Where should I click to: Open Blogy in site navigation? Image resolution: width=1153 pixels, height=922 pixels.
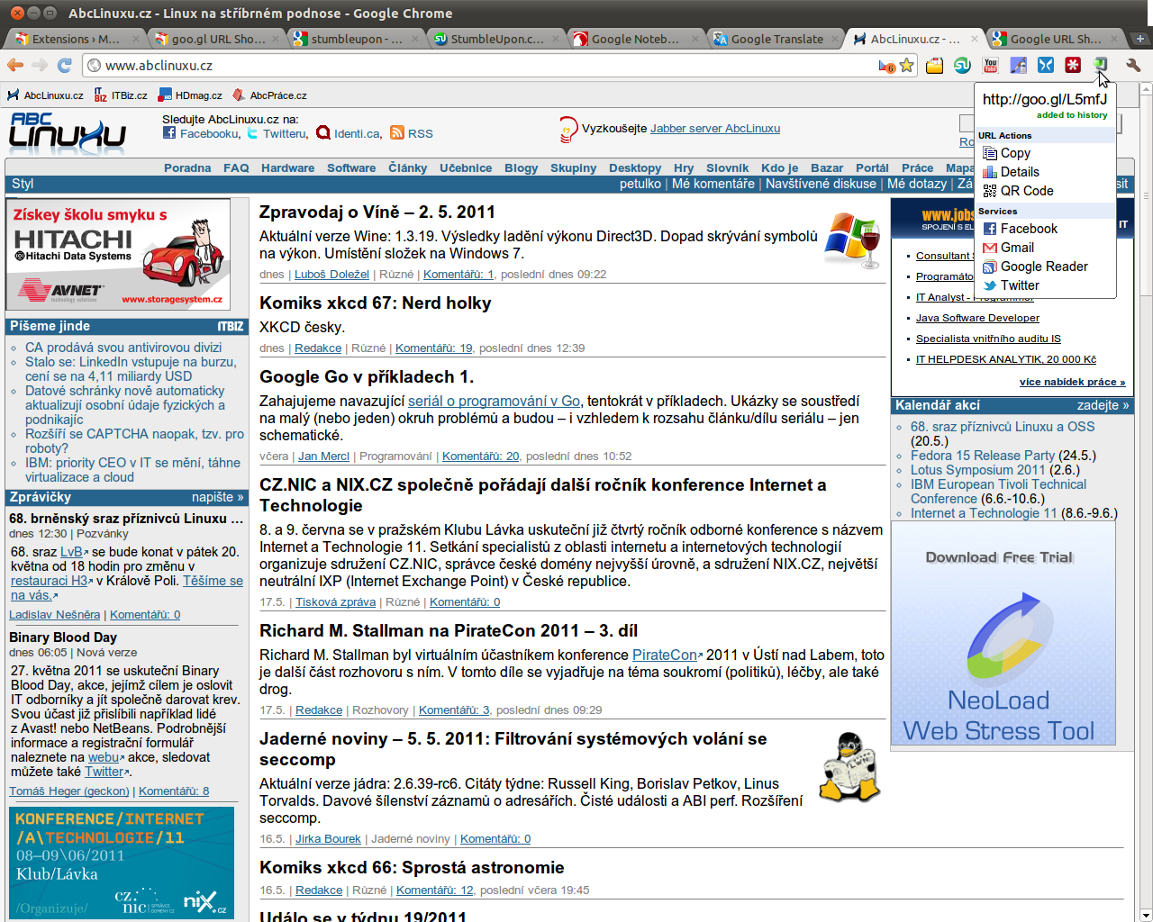point(521,167)
